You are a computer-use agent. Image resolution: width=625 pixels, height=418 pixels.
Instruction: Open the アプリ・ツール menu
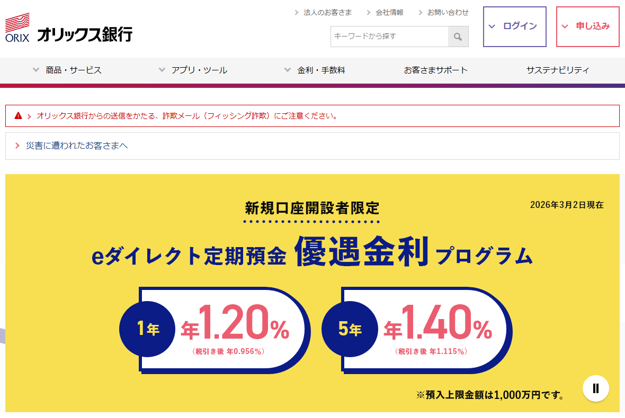[193, 70]
